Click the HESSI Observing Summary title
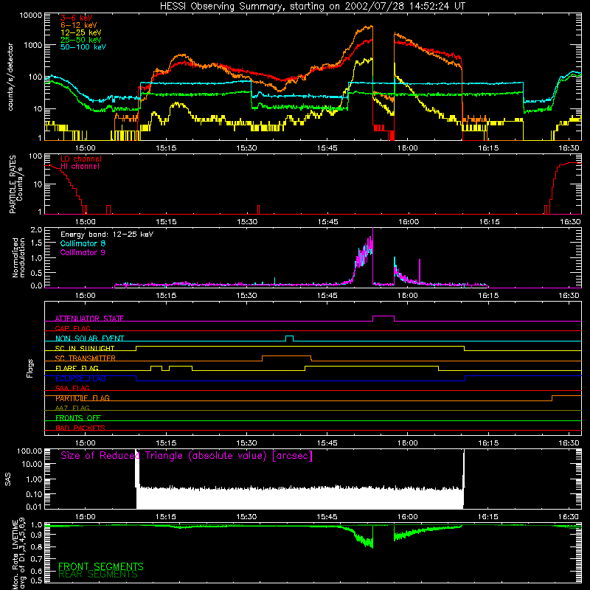The image size is (590, 590). [312, 6]
